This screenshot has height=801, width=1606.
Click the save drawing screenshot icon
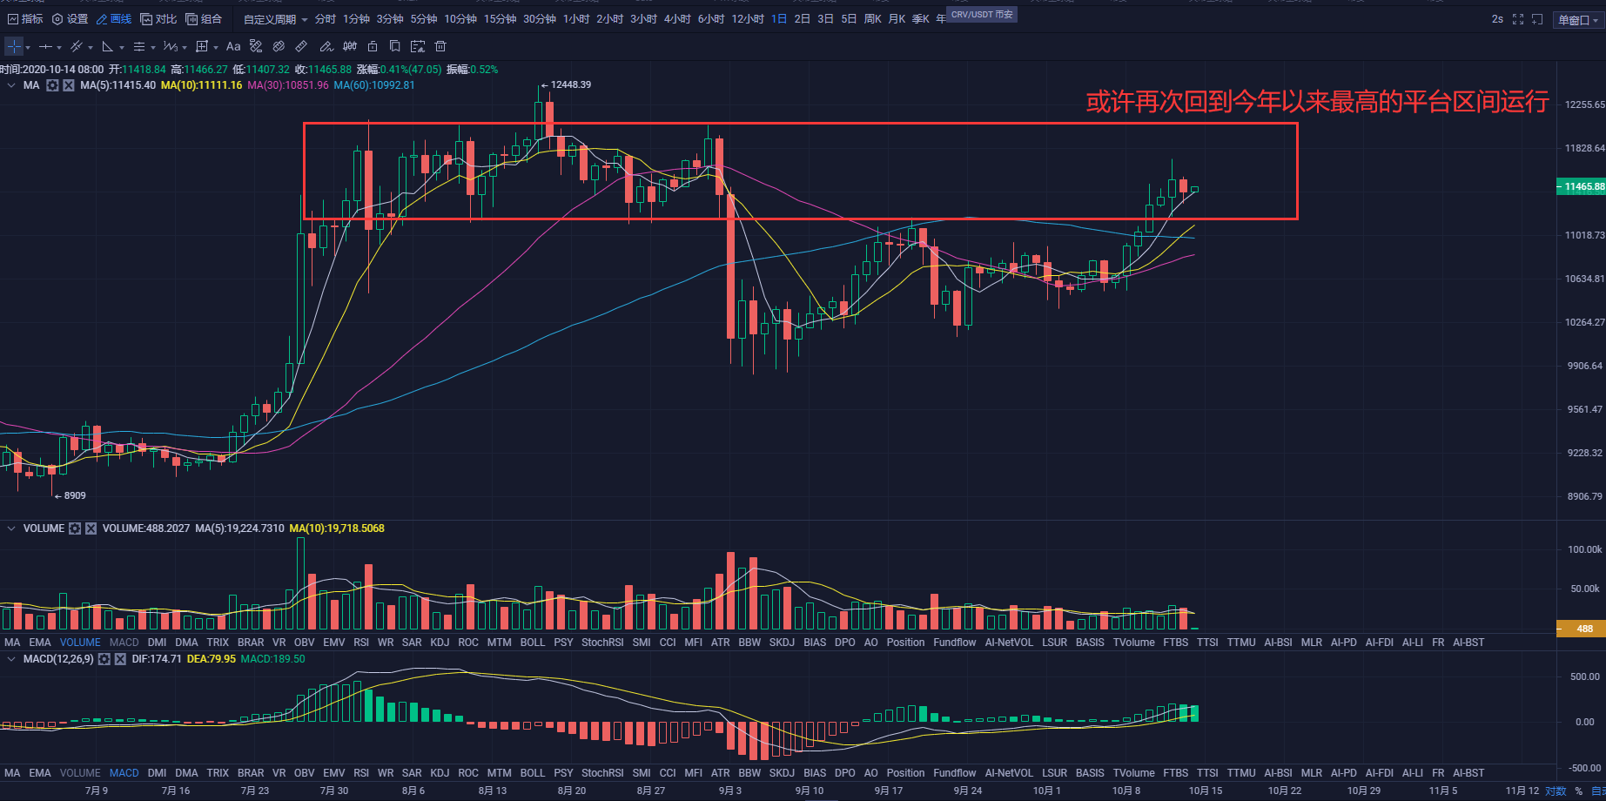click(418, 46)
